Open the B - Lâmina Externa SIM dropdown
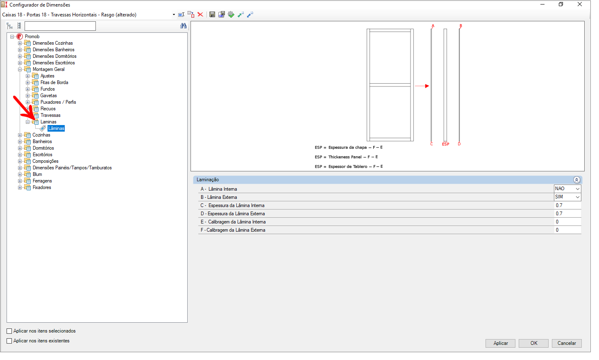 (x=577, y=197)
